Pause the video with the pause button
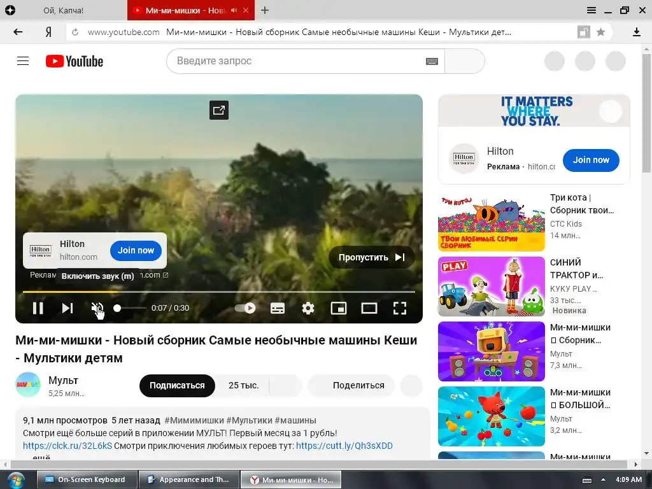This screenshot has width=652, height=489. [x=38, y=308]
